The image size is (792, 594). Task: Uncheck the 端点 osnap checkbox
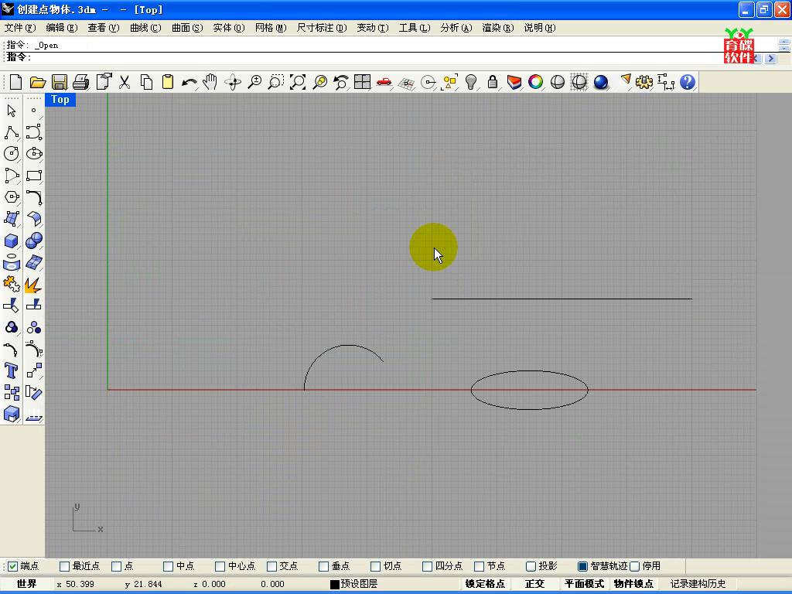12,566
